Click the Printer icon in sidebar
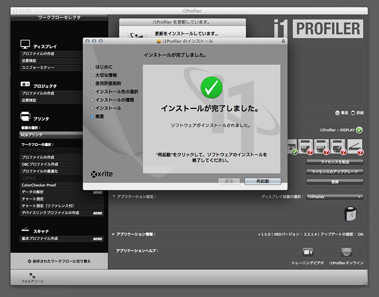 (x=25, y=116)
